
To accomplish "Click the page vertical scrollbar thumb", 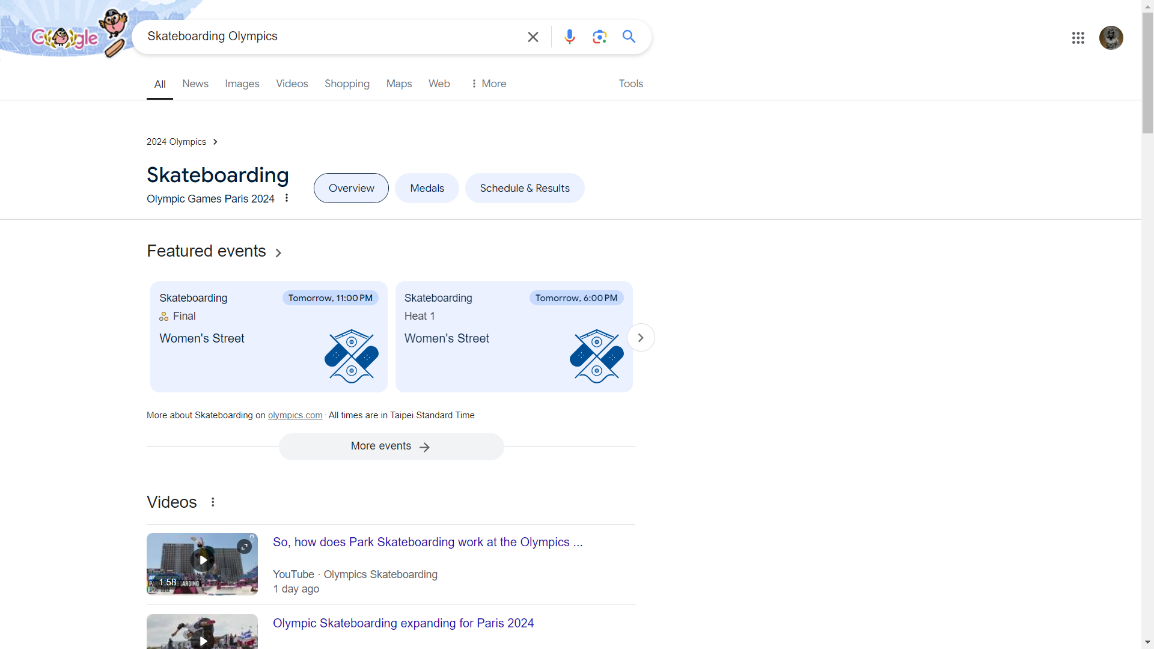I will coord(1148,73).
